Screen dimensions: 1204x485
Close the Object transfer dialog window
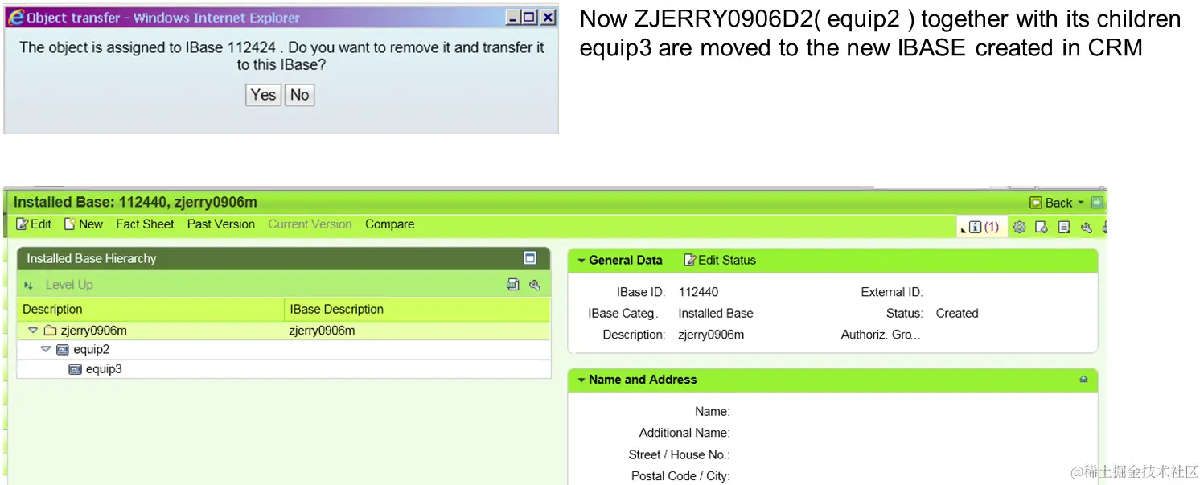click(x=548, y=18)
